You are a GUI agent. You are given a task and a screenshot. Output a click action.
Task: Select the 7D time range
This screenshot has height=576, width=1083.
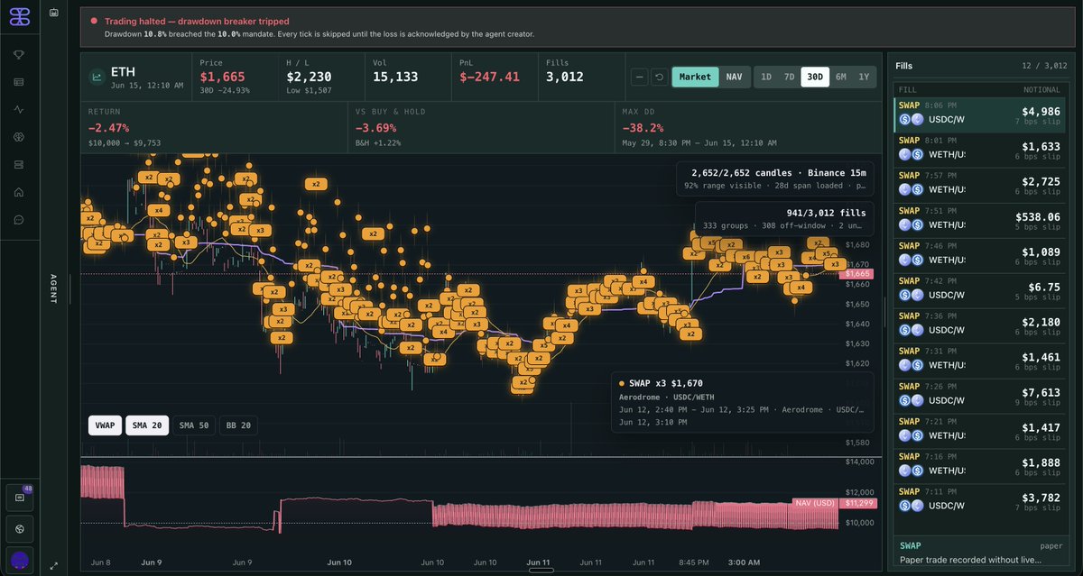(x=790, y=78)
